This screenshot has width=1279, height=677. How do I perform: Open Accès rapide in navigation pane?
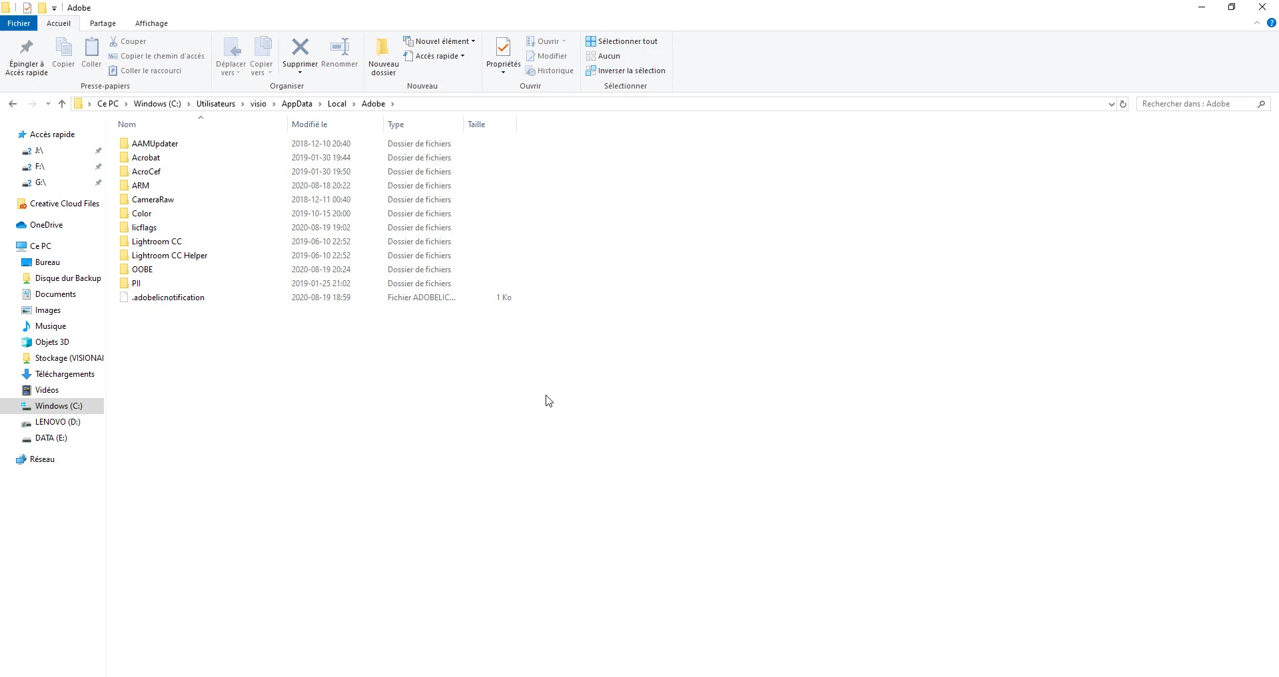(x=52, y=134)
